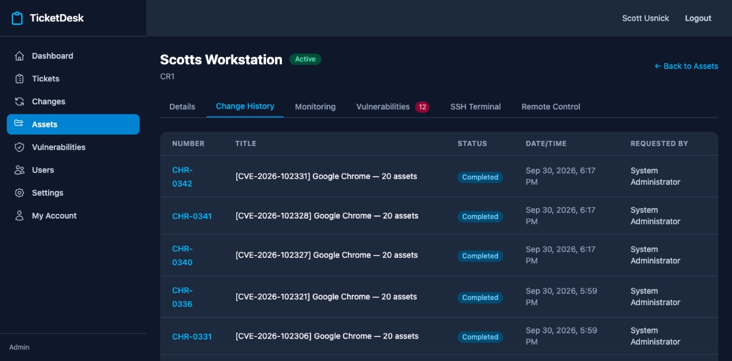The width and height of the screenshot is (732, 361).
Task: Open change record CHR-0336
Action: click(182, 297)
